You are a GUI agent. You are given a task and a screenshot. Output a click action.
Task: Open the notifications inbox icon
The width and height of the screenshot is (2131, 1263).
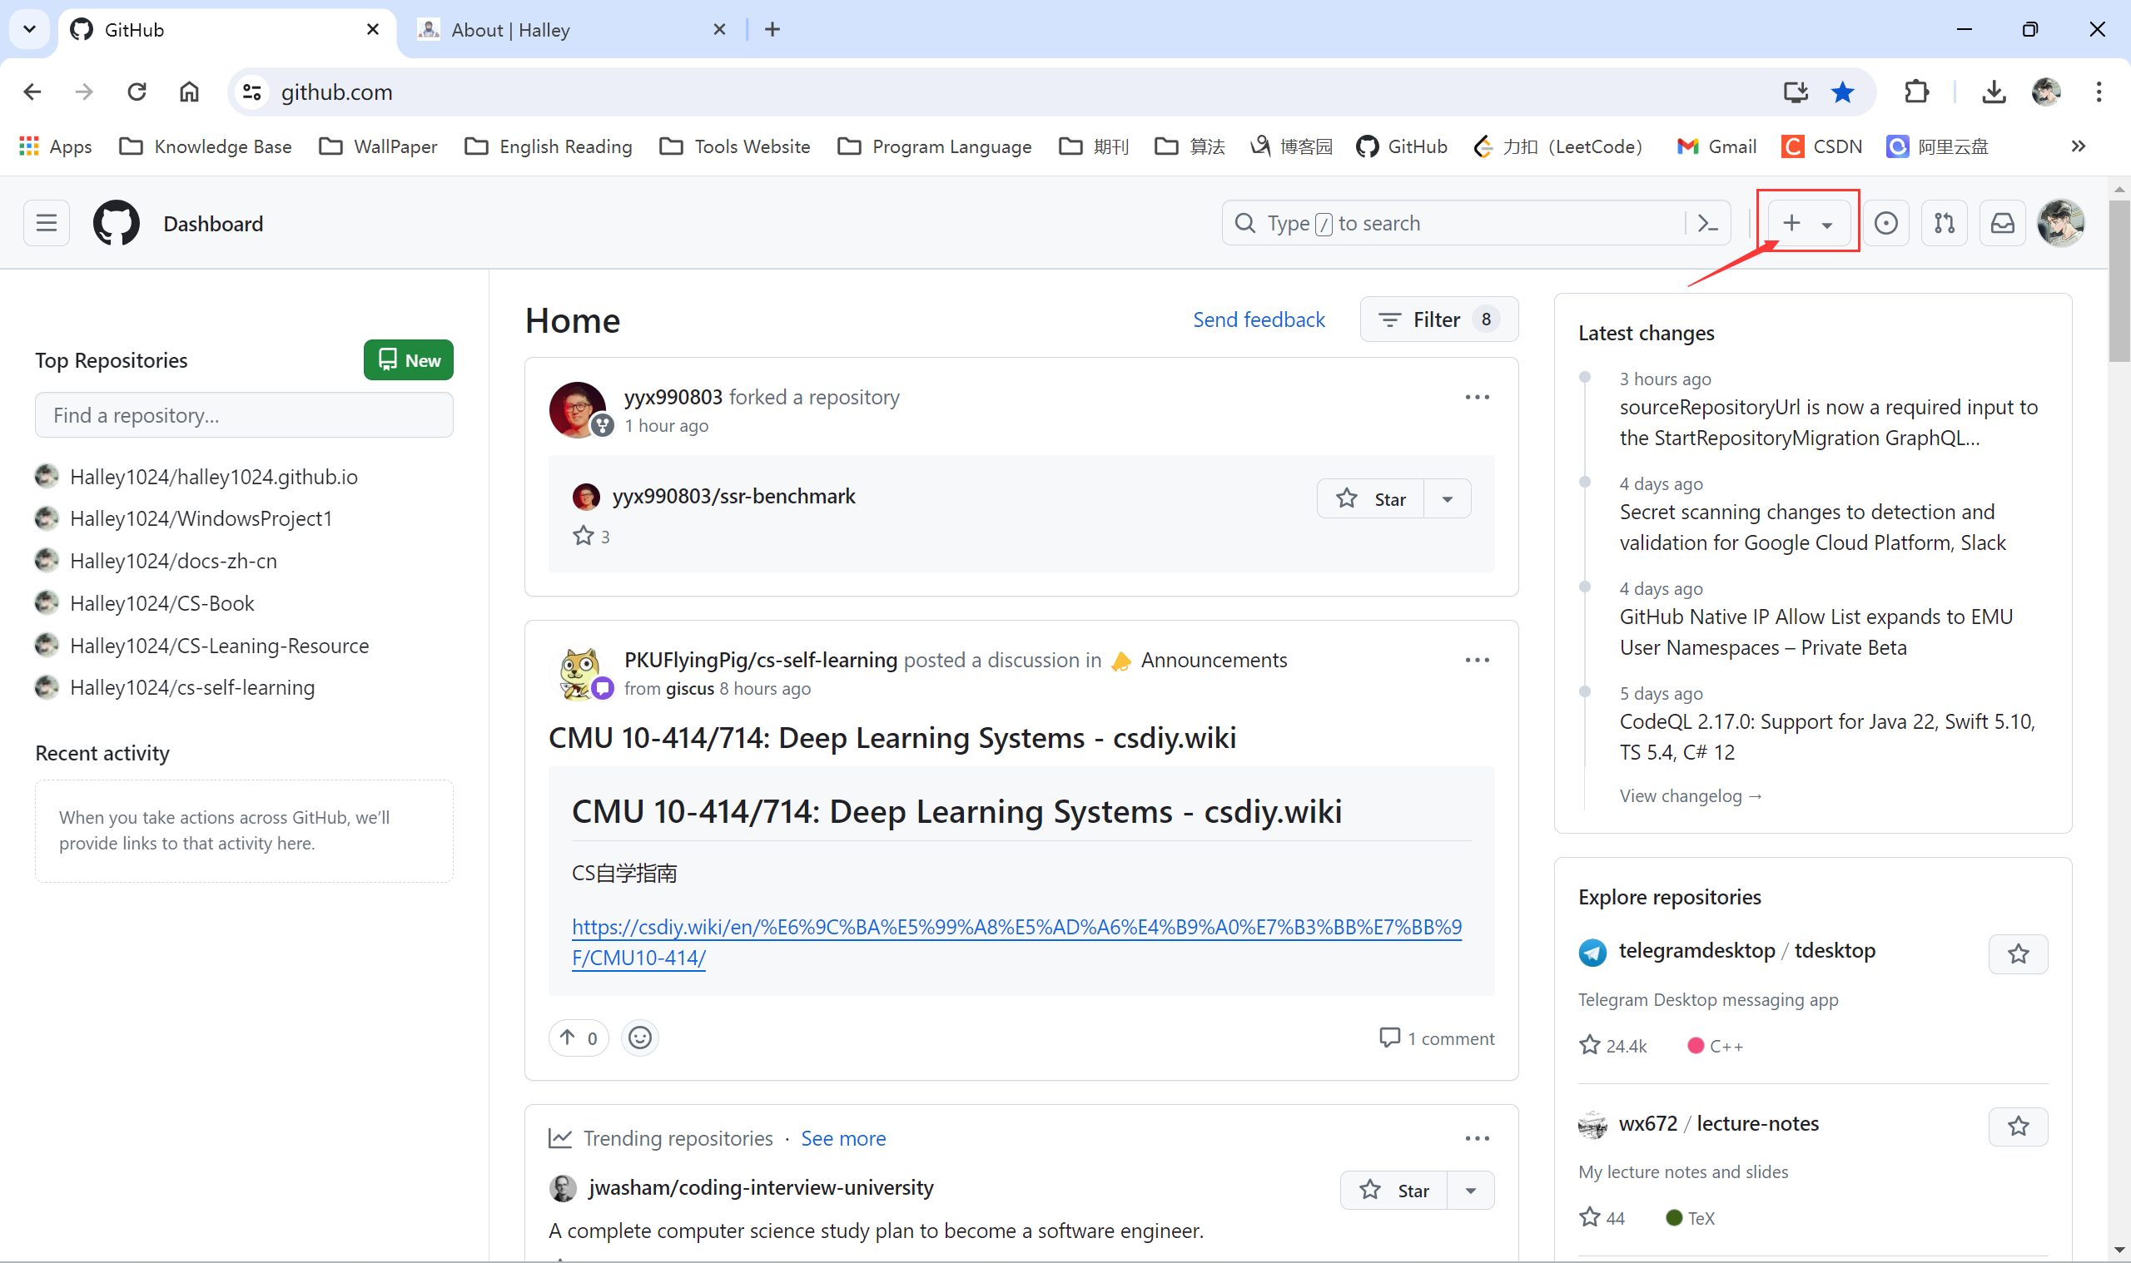point(2002,223)
